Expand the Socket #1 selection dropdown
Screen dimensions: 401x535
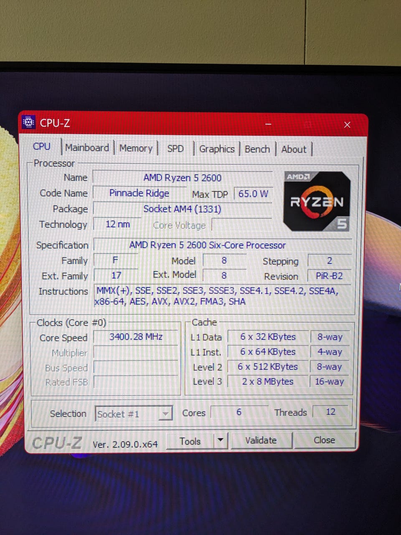click(x=134, y=414)
